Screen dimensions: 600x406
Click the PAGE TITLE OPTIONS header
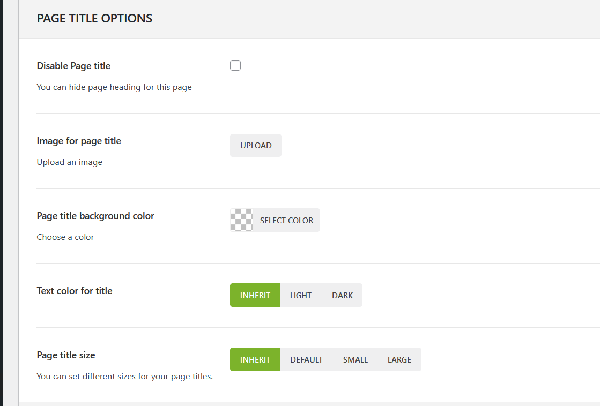click(x=94, y=19)
